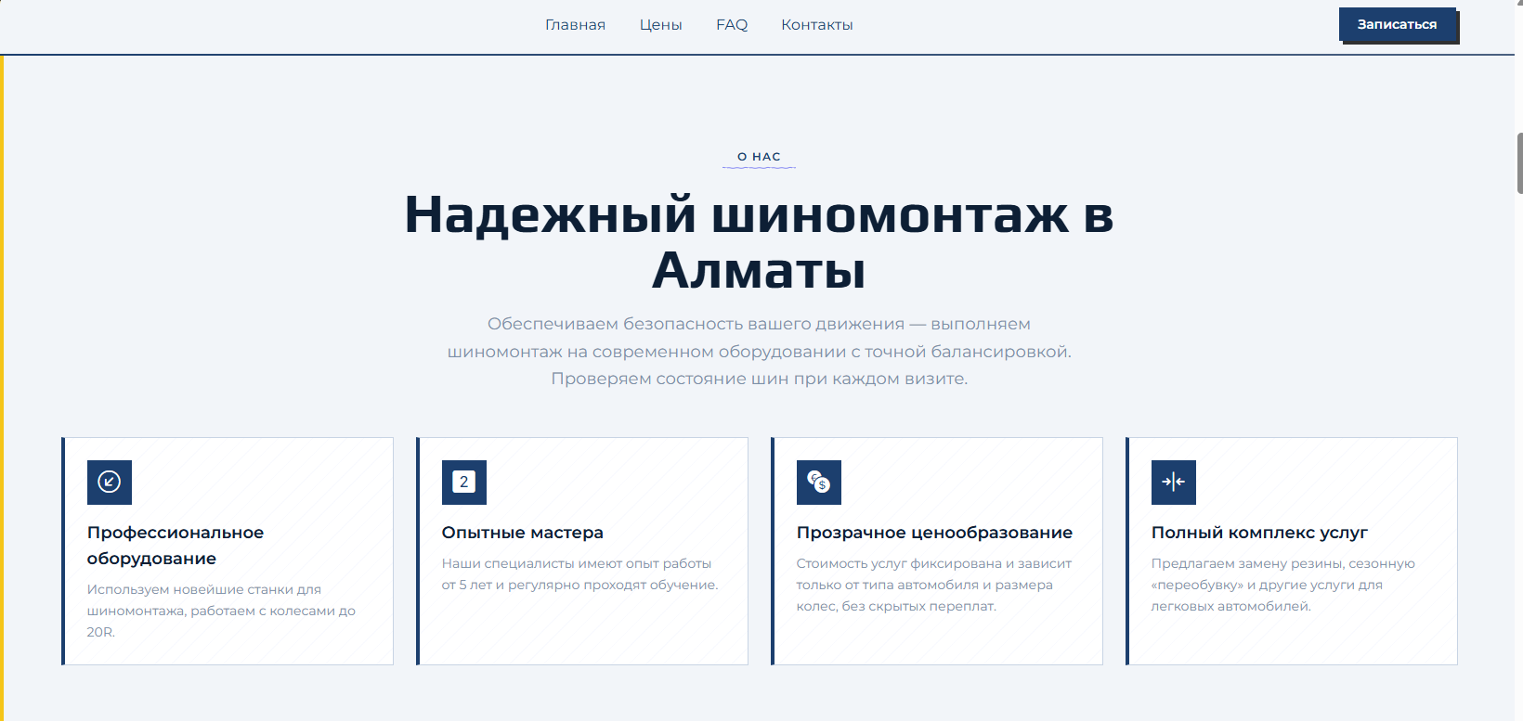Click the Опытные мастера card title
Viewport: 1523px width, 721px height.
[522, 533]
